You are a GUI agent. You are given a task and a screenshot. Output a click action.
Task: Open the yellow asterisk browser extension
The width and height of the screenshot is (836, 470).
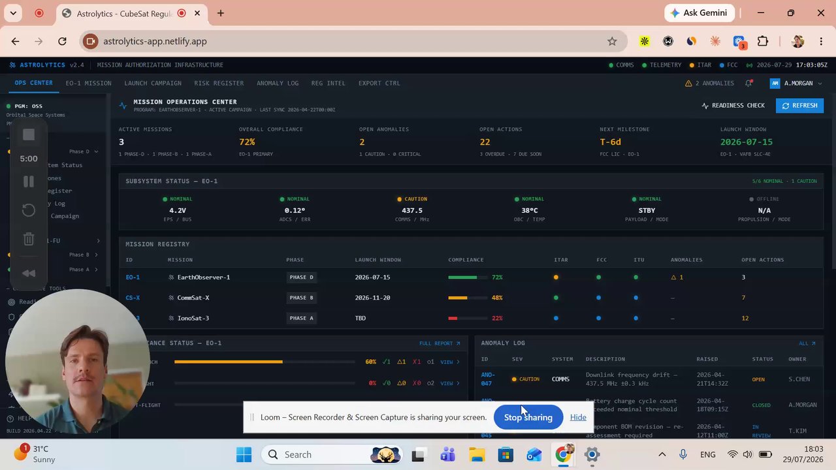tap(645, 41)
